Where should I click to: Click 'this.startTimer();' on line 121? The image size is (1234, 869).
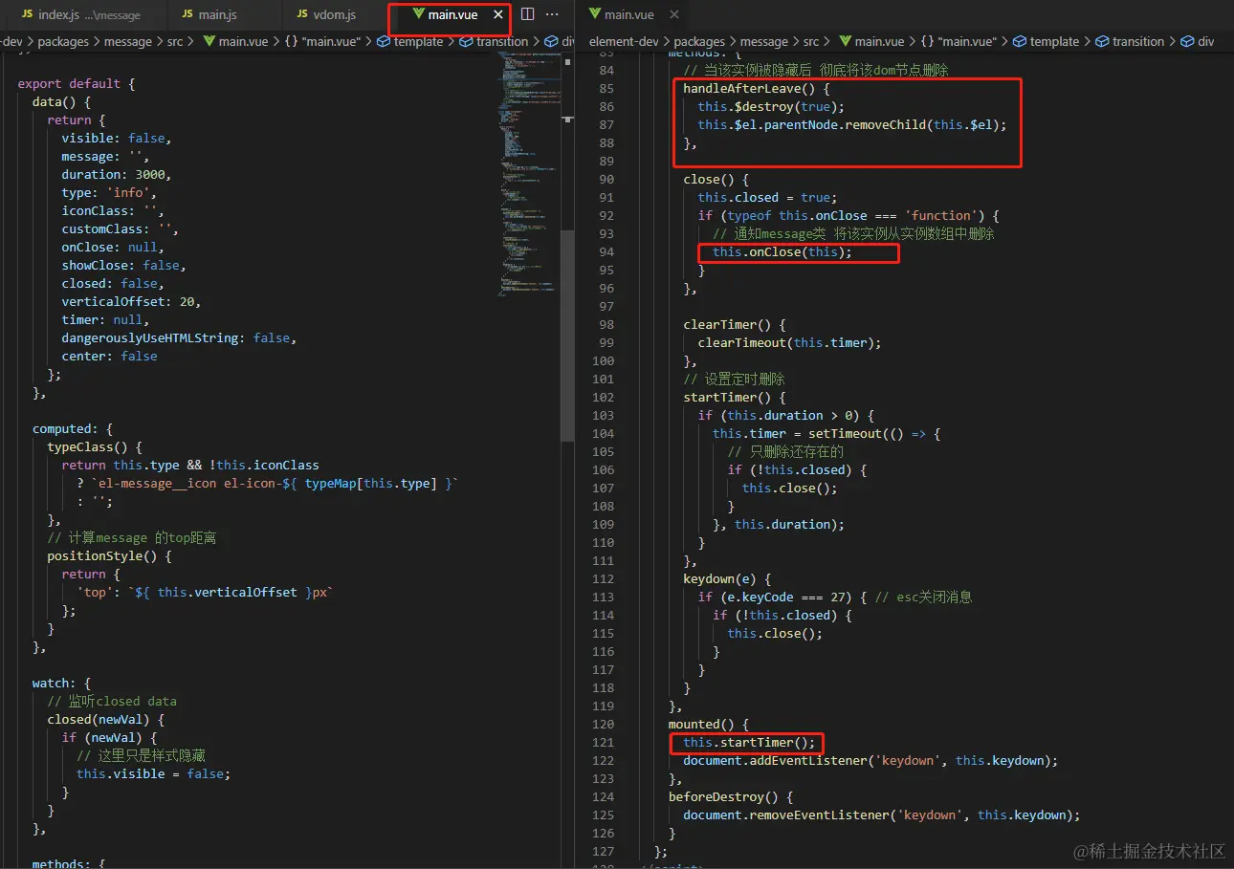click(750, 743)
